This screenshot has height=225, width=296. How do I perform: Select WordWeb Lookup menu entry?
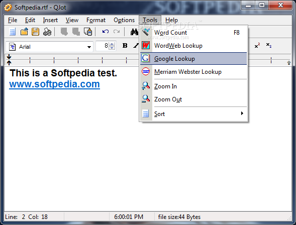[x=193, y=46]
